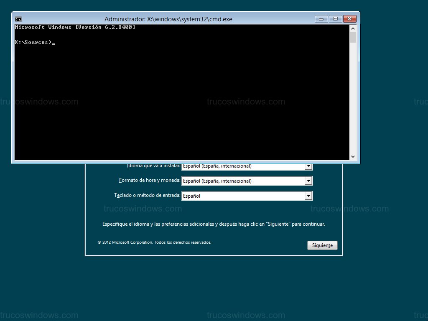Open the 'Formato de hora y moneda' dropdown
428x321 pixels.
308,181
